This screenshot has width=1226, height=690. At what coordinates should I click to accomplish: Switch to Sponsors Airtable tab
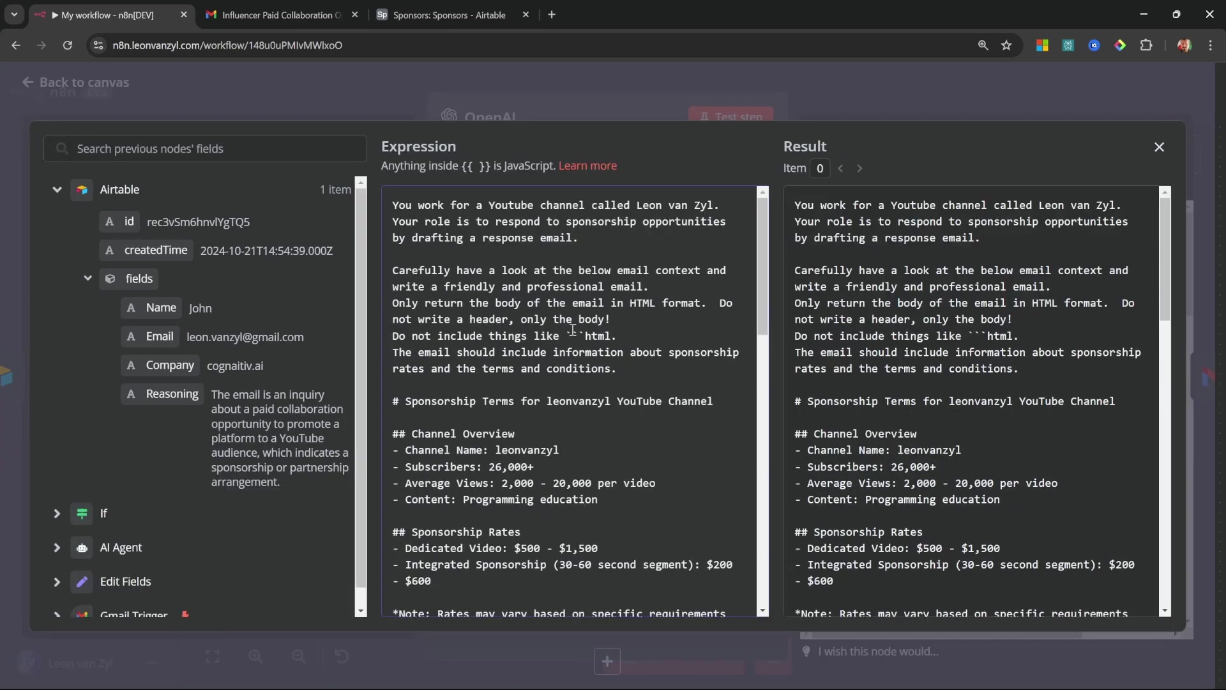448,15
